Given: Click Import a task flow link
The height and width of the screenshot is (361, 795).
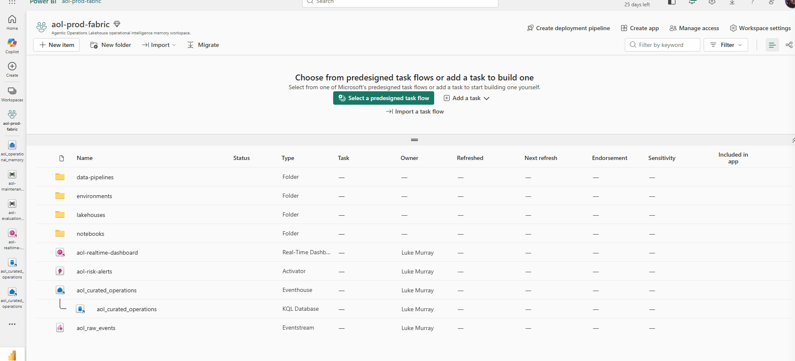Looking at the screenshot, I should click(415, 111).
